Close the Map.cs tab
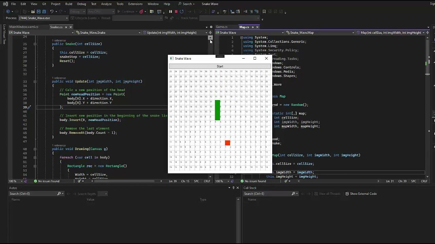This screenshot has height=244, width=435. (257, 27)
